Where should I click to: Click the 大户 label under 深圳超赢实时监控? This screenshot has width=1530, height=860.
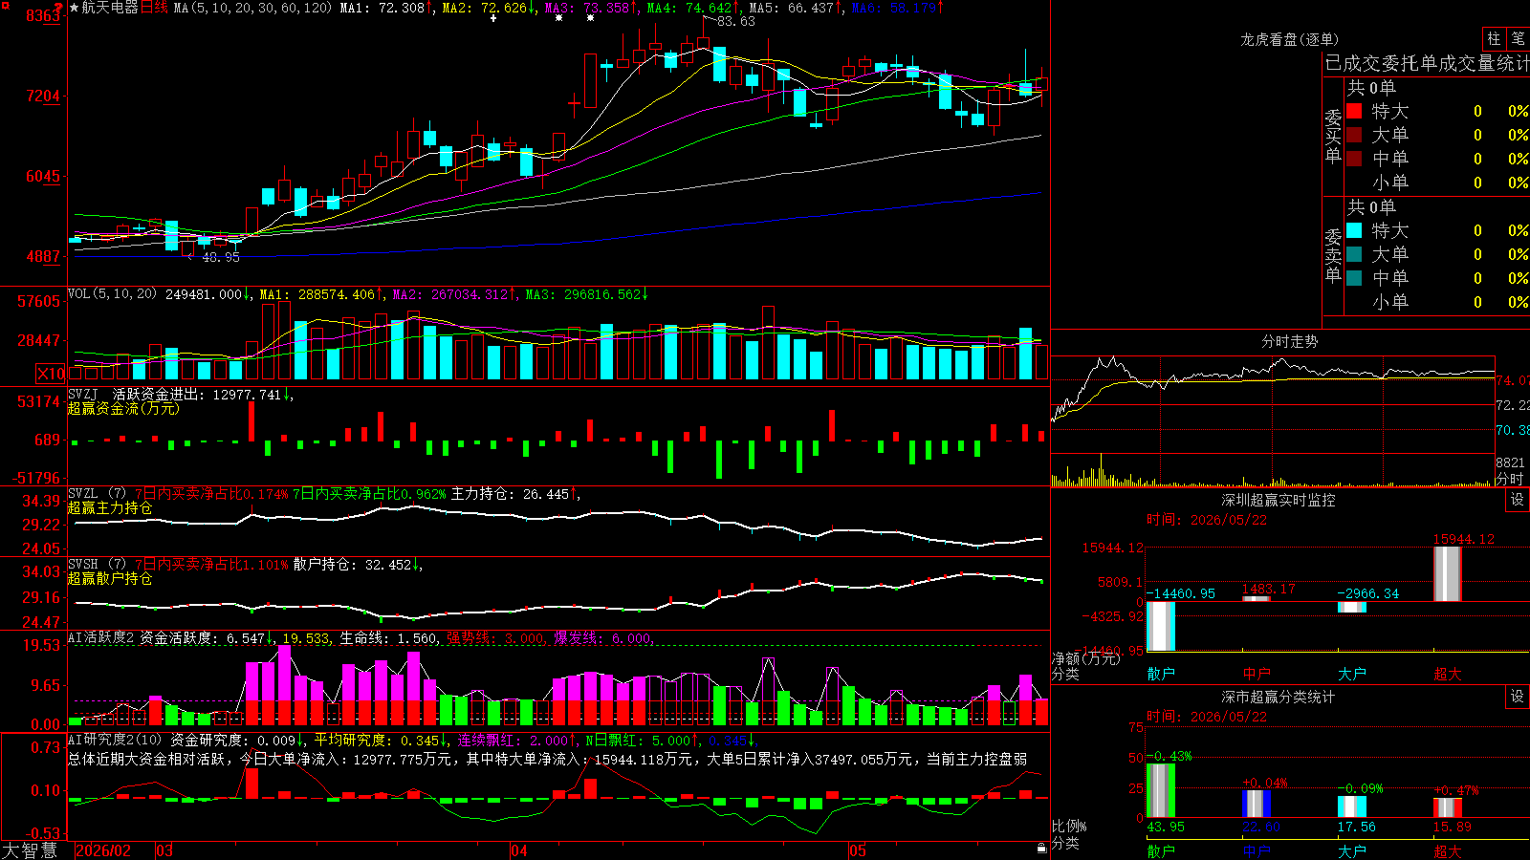pyautogui.click(x=1352, y=674)
